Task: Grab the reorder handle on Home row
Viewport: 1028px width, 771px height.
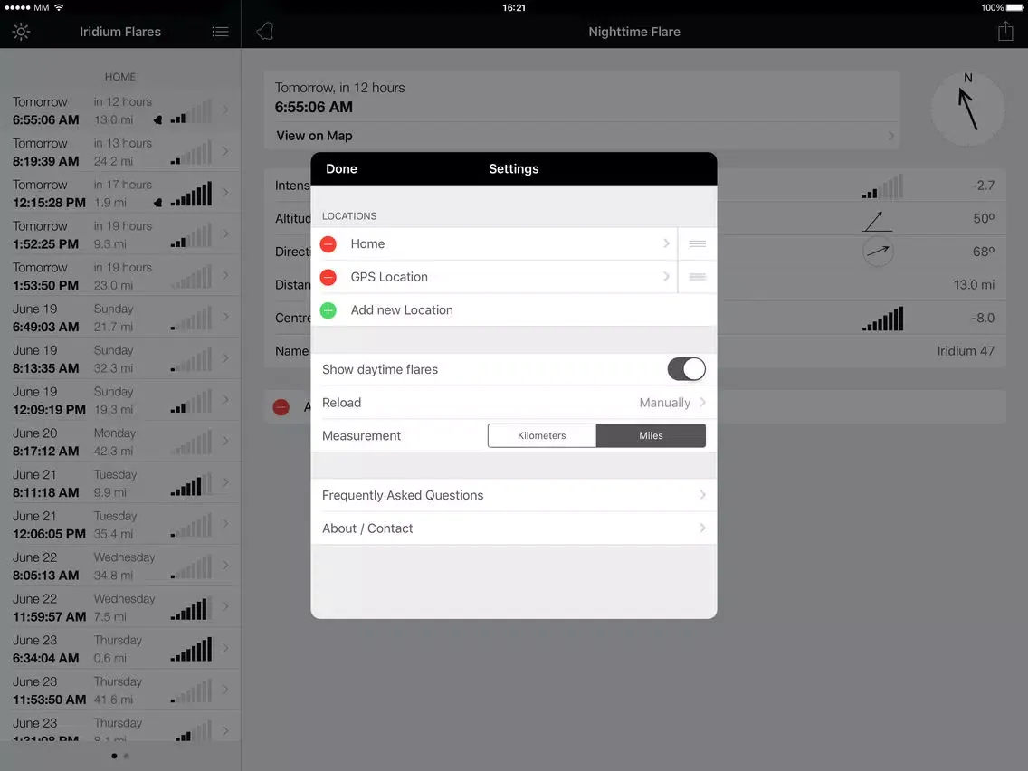Action: [698, 244]
